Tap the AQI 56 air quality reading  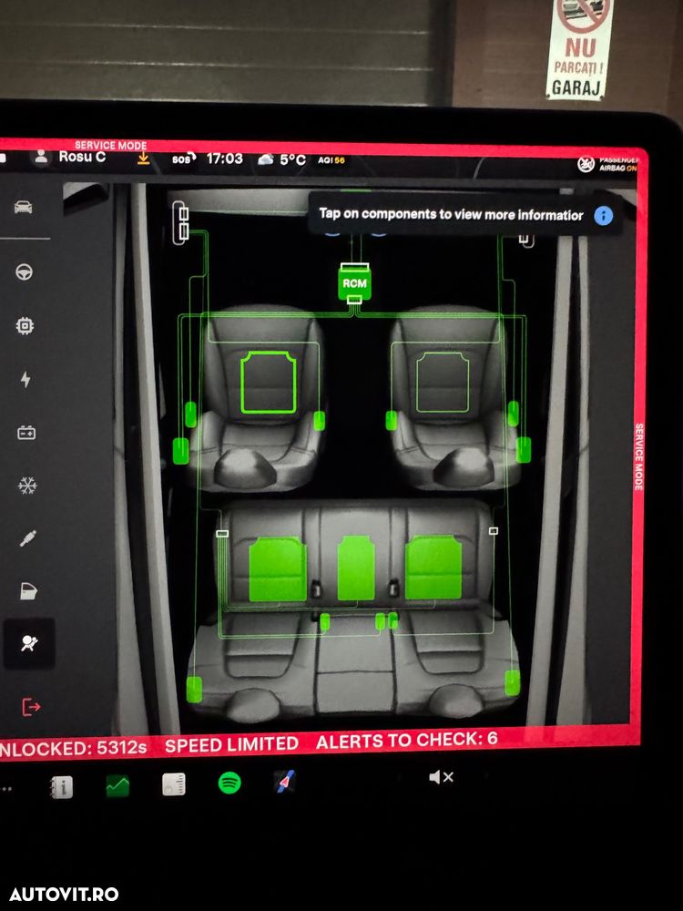click(331, 159)
